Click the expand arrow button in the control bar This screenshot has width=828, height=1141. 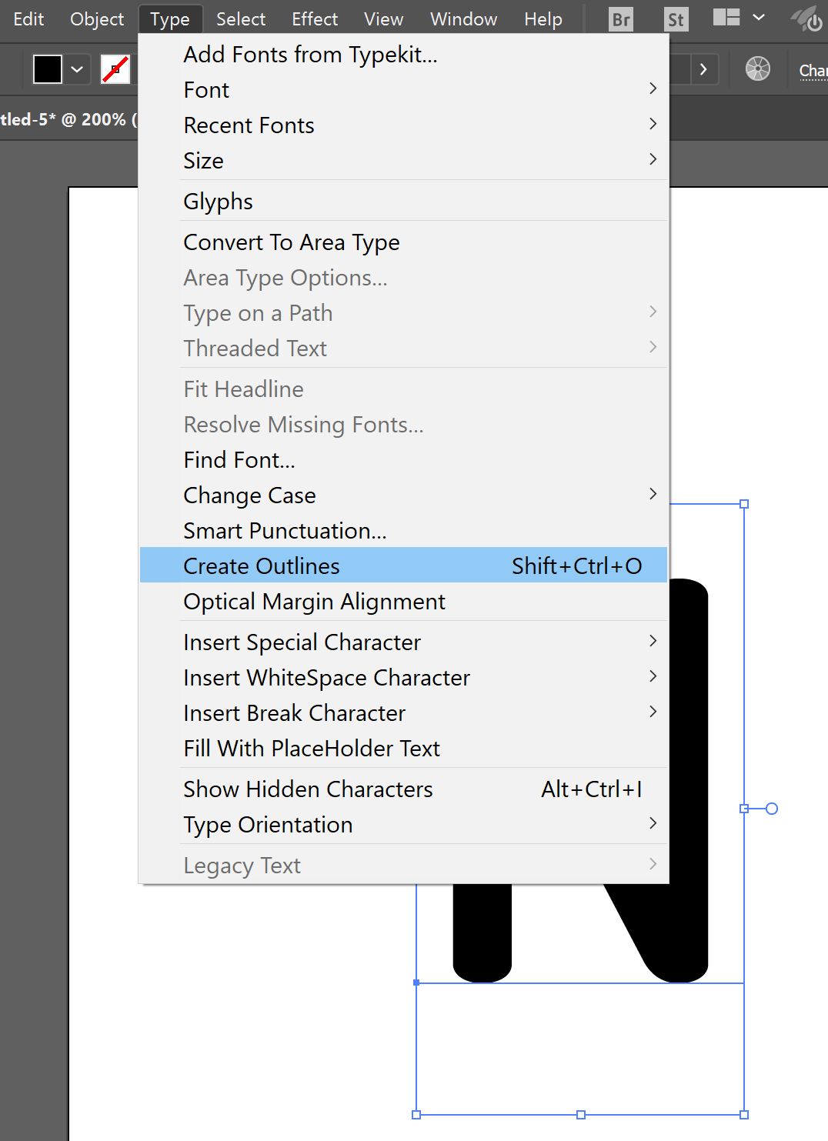[703, 69]
